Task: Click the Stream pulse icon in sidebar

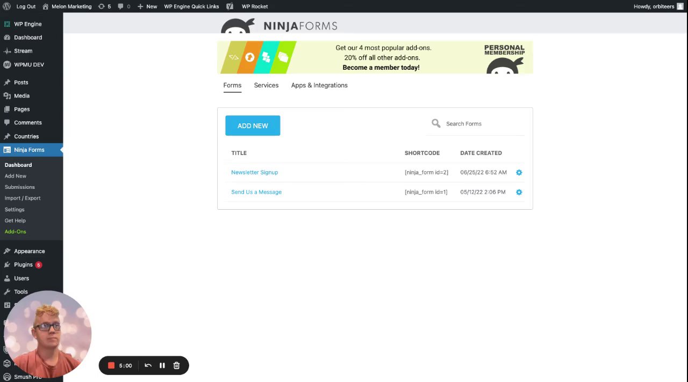Action: [x=7, y=51]
